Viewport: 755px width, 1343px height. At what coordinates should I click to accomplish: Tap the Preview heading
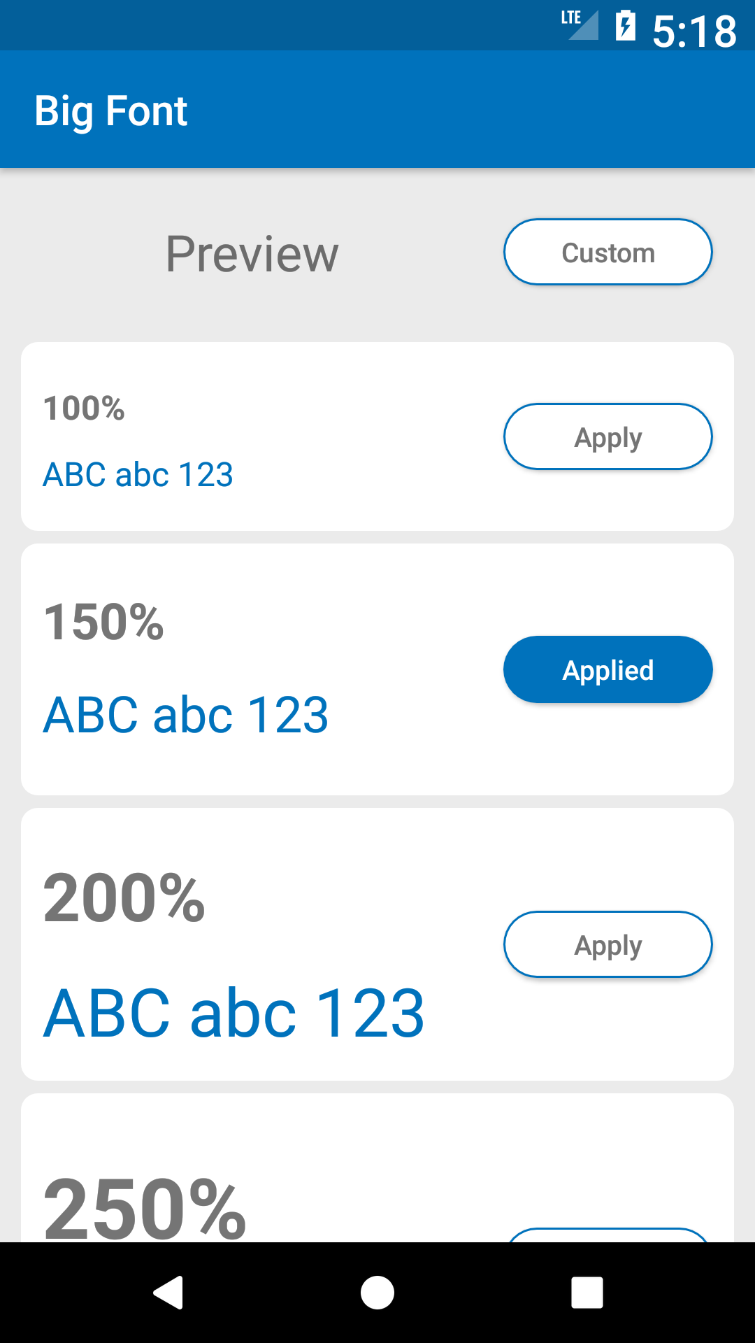(252, 253)
